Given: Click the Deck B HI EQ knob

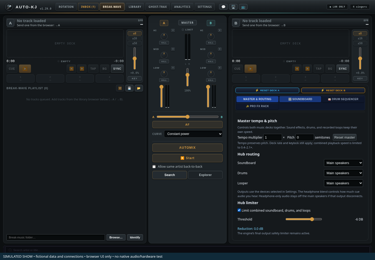Looking at the screenshot, I should (211, 36).
